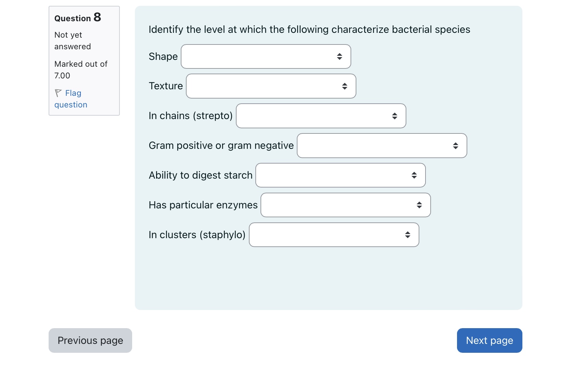This screenshot has height=387, width=571.
Task: Expand the In chains (strepto) dropdown
Action: [x=321, y=116]
